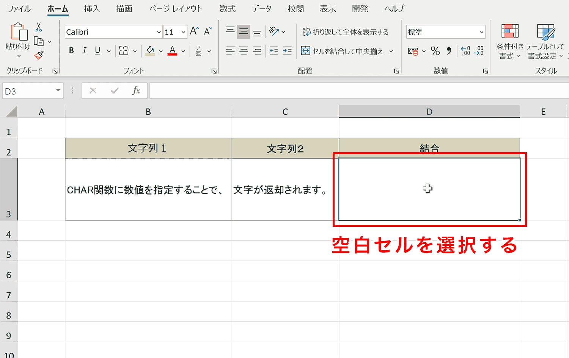Click the Paste clipboard icon
569x358 pixels.
[19, 31]
